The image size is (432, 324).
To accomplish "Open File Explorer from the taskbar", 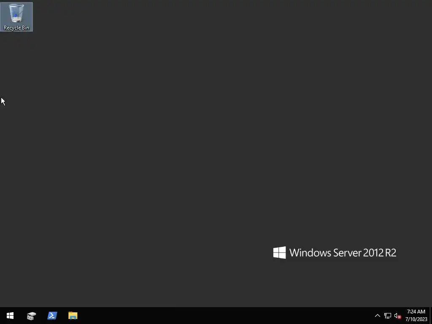I will click(73, 316).
